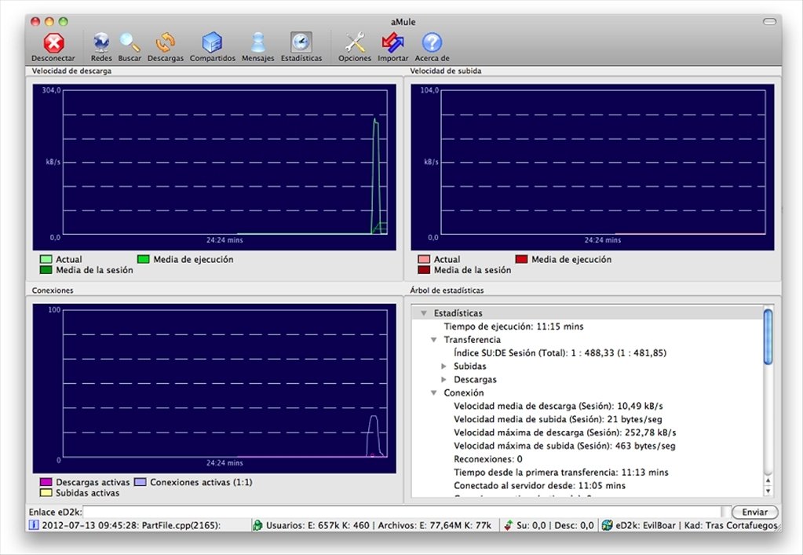Click the green Media de ejecución download swatch
The width and height of the screenshot is (803, 555).
pyautogui.click(x=144, y=259)
